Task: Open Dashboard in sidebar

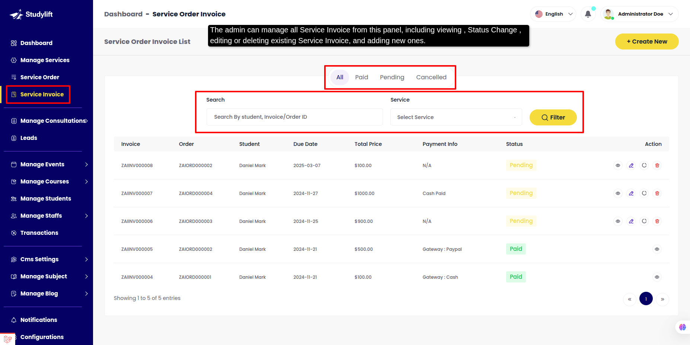Action: point(36,43)
